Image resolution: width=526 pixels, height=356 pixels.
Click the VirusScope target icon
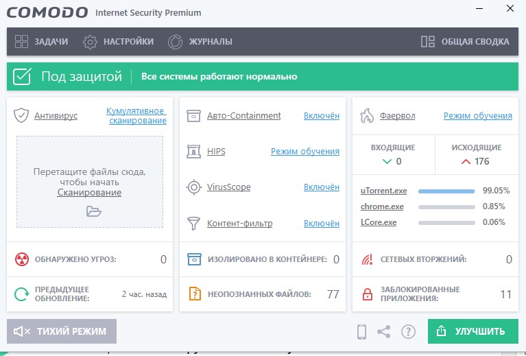pos(193,187)
